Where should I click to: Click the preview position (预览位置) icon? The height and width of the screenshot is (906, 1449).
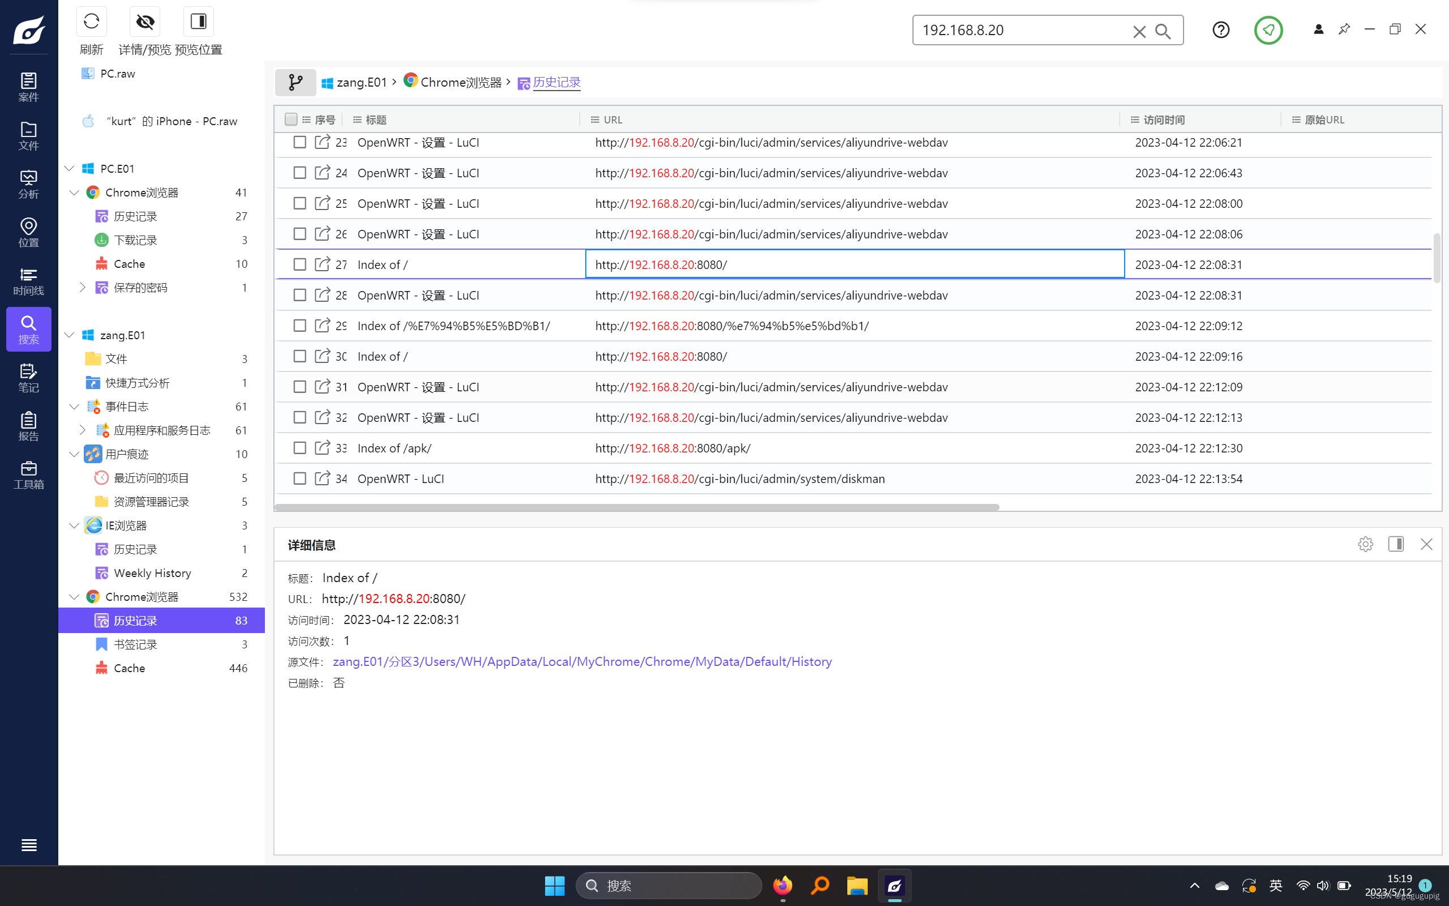(198, 22)
